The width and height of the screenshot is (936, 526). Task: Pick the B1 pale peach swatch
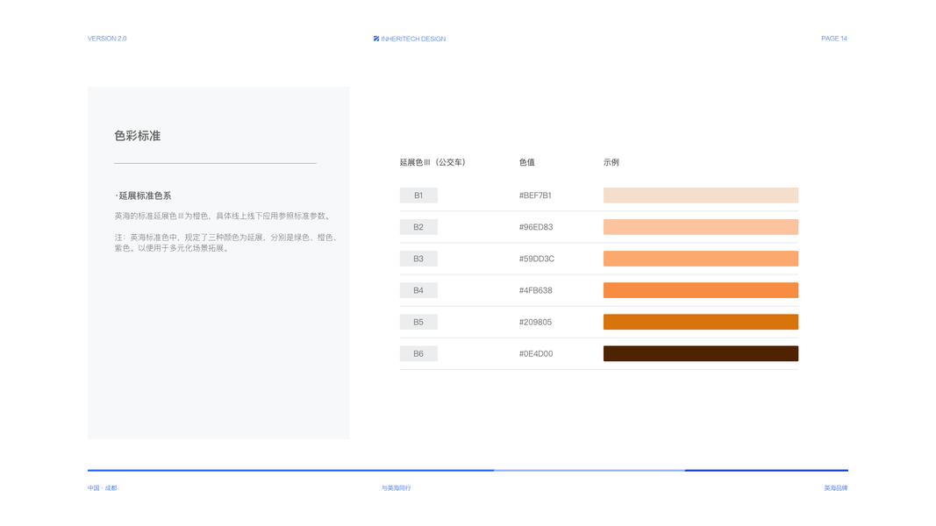[701, 195]
